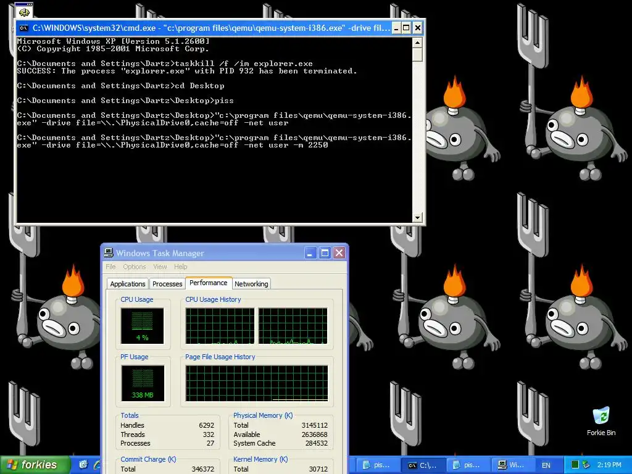Maximize the cmd.exe window
Image resolution: width=632 pixels, height=474 pixels.
(x=406, y=28)
